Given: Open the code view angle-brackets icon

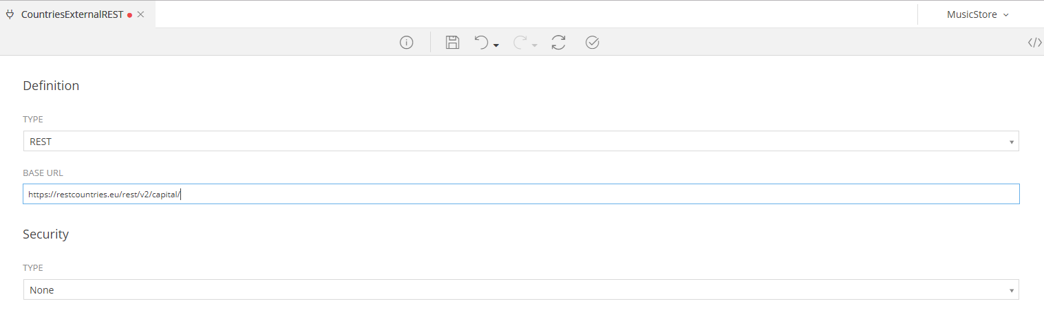Looking at the screenshot, I should click(1034, 43).
